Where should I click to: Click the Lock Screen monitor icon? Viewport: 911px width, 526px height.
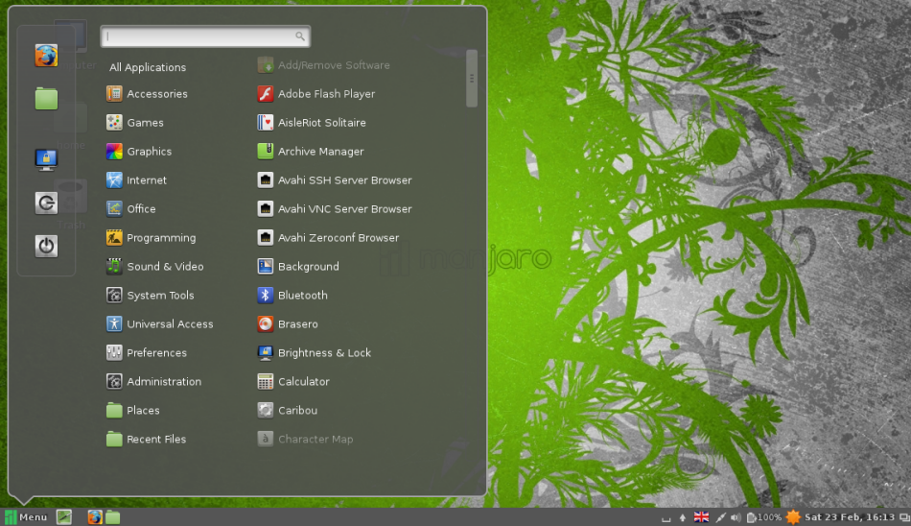click(x=46, y=159)
